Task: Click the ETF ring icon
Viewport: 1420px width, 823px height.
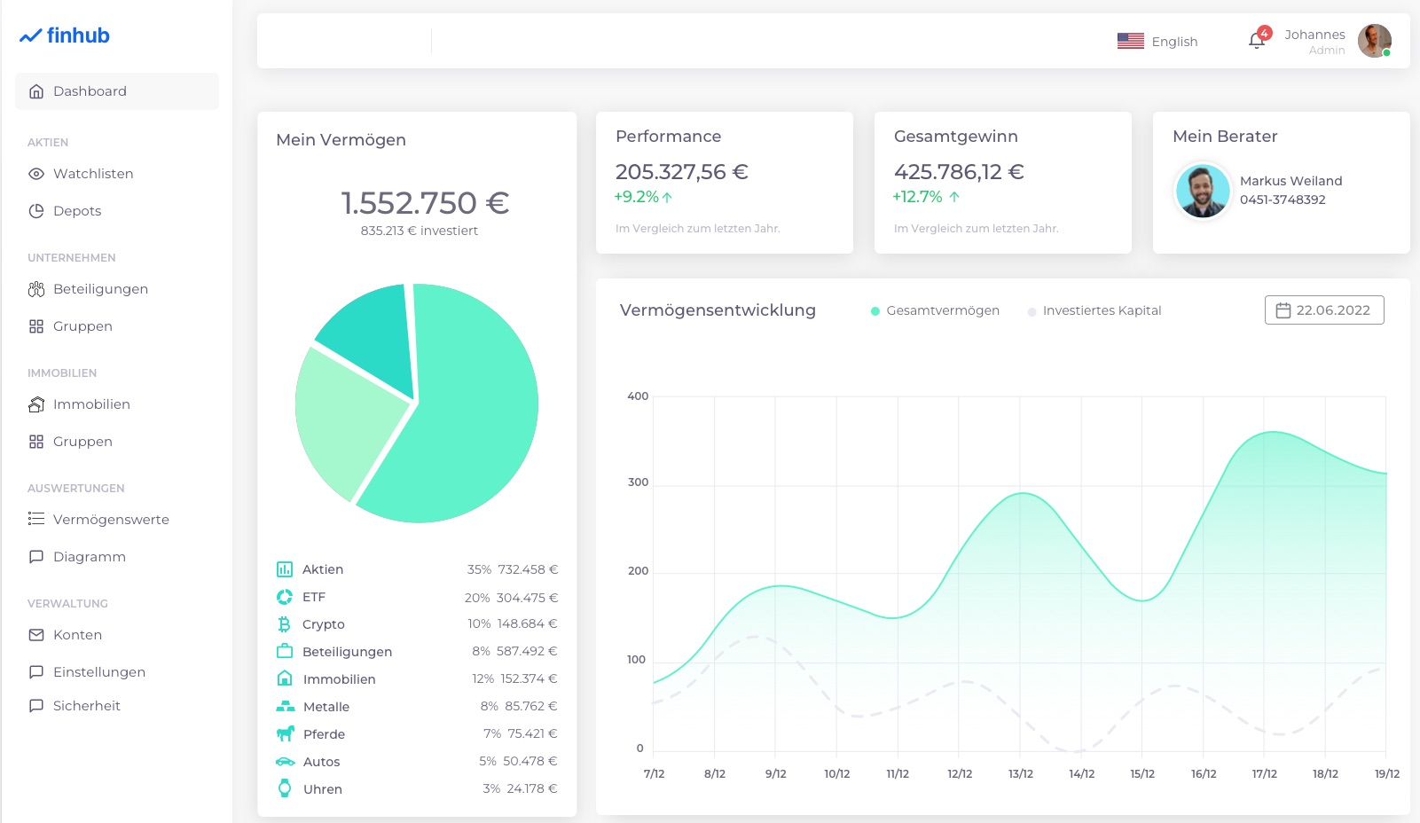Action: (285, 597)
